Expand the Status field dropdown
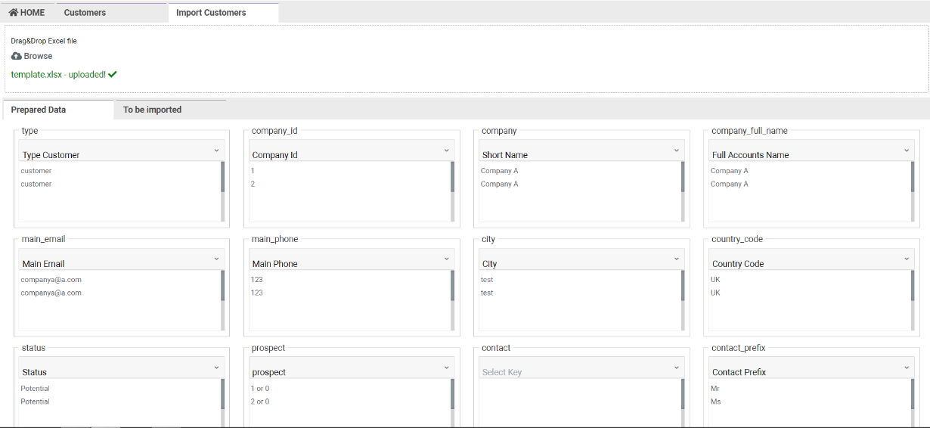The image size is (930, 428). [121, 368]
